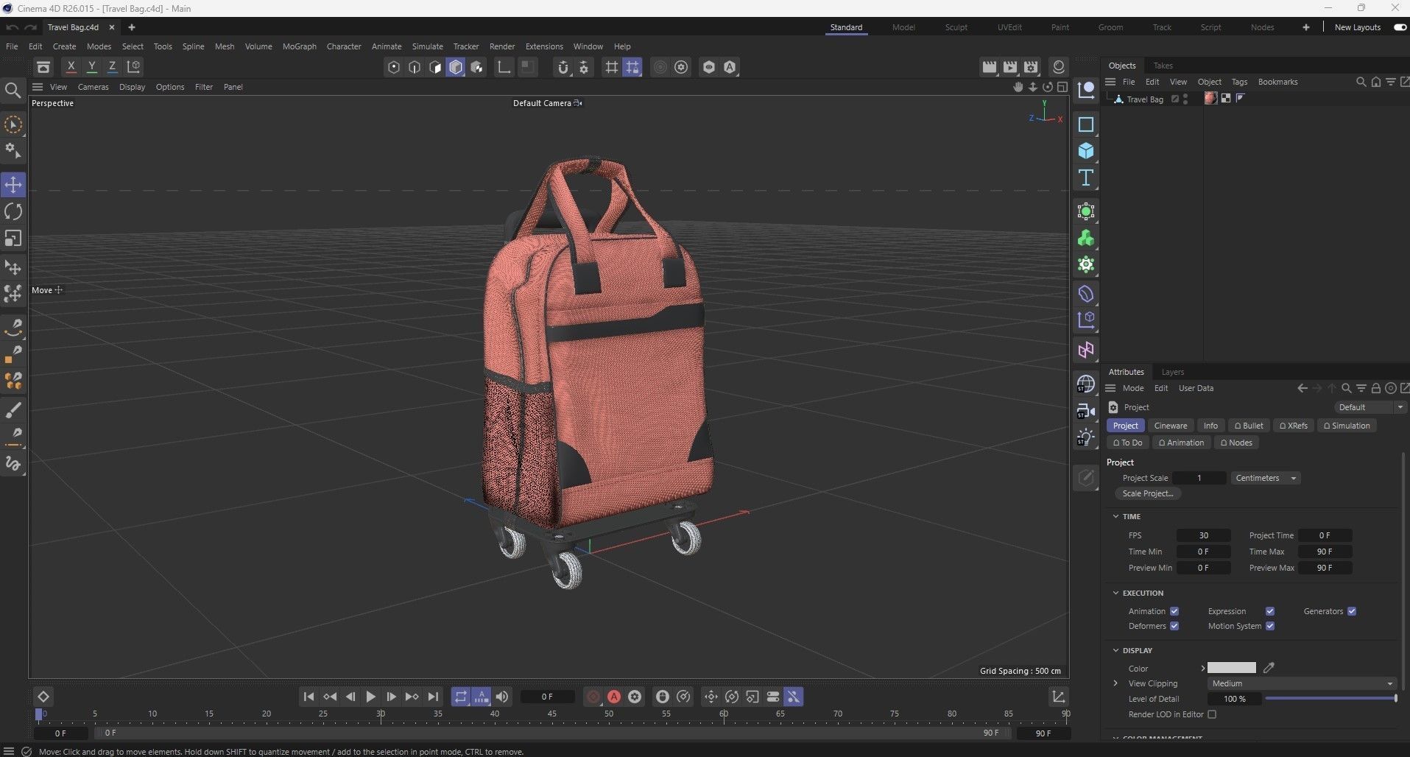Open the MoGraph menu

coord(299,46)
